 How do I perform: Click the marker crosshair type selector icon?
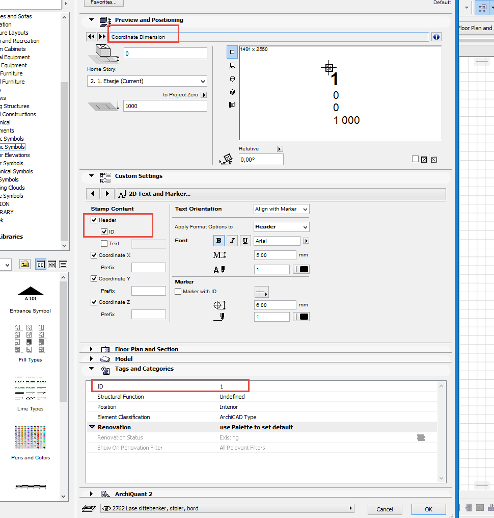[x=261, y=292]
